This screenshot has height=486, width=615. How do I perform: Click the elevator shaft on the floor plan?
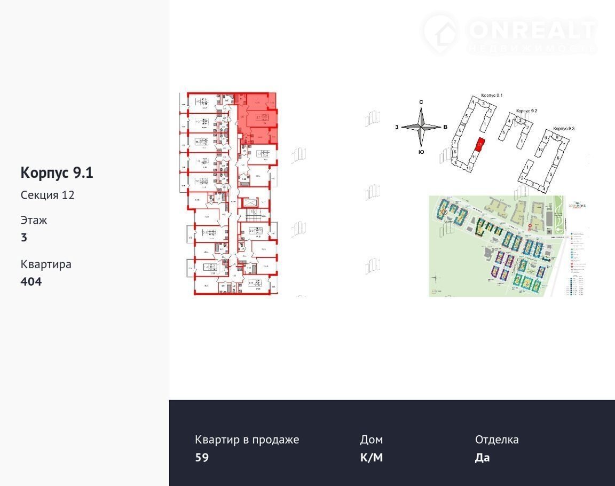[250, 203]
